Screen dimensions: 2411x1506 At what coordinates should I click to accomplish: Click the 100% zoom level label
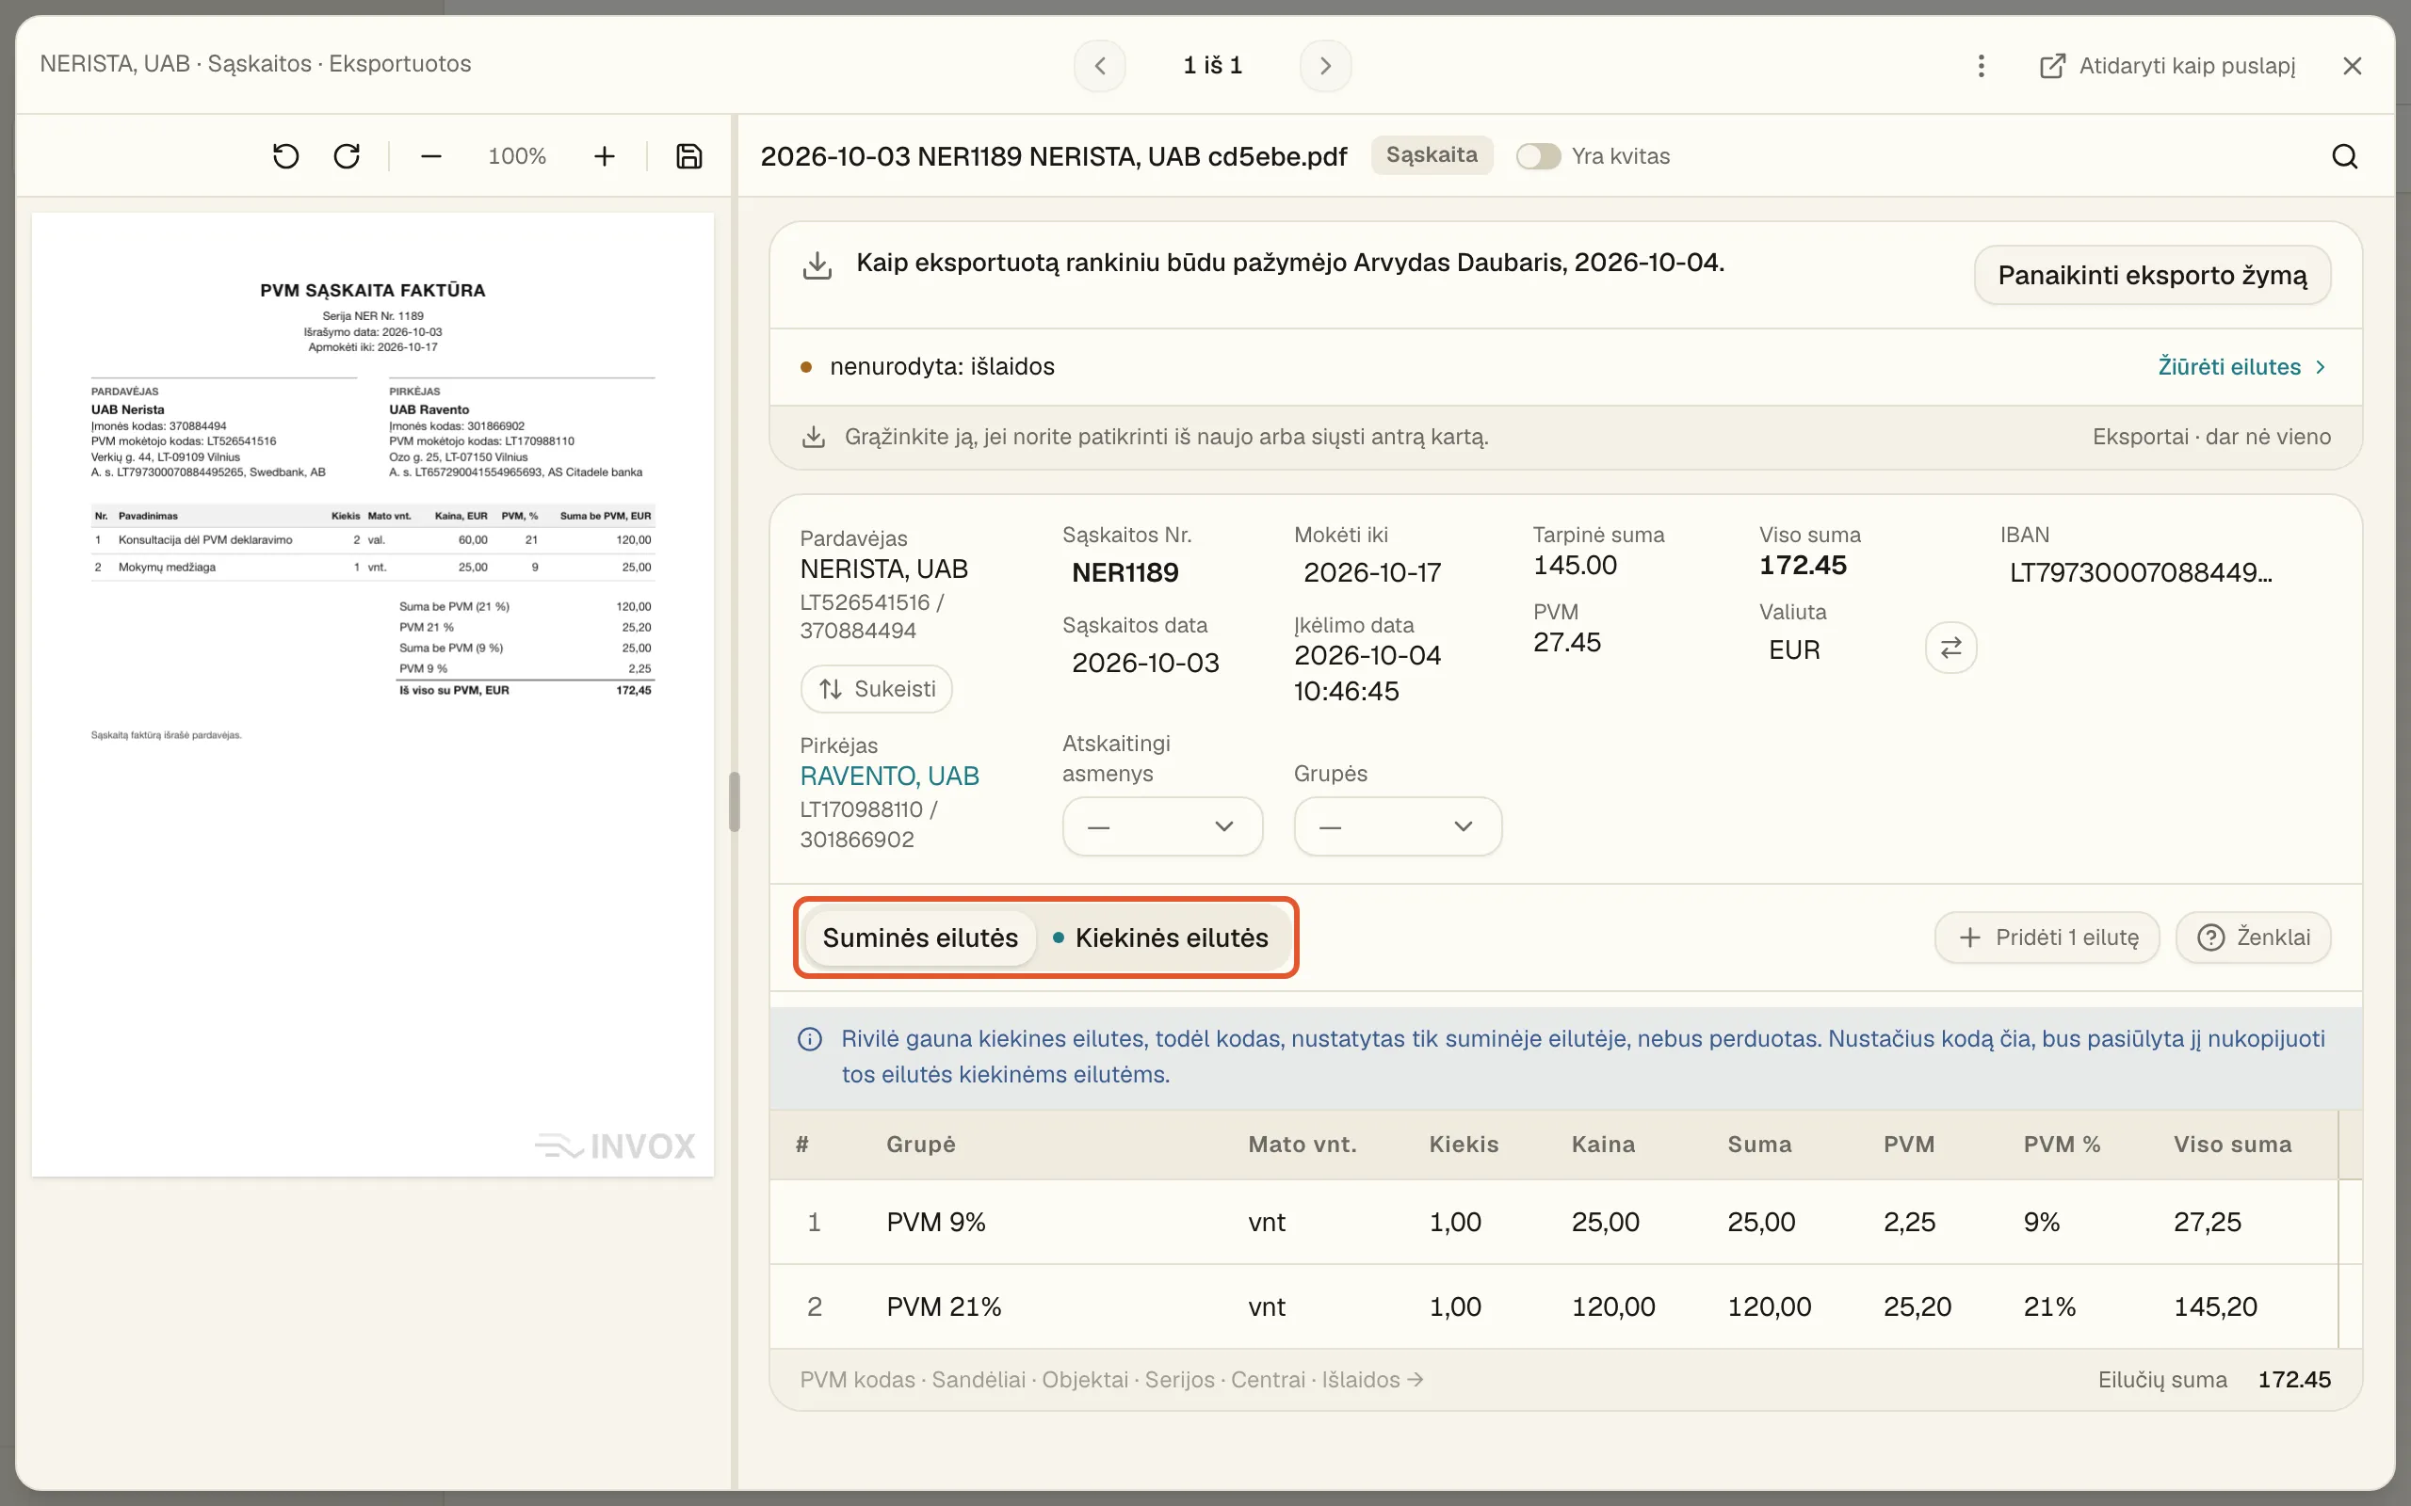(x=517, y=156)
